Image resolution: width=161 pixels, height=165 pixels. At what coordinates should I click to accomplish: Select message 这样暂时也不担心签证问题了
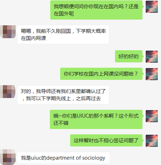[x=106, y=140]
